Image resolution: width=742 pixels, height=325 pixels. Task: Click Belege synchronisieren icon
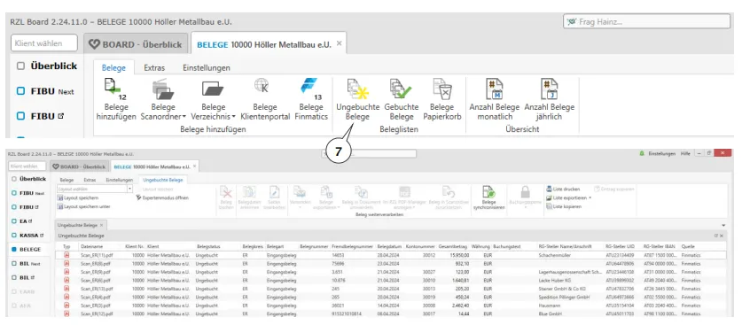coord(488,197)
